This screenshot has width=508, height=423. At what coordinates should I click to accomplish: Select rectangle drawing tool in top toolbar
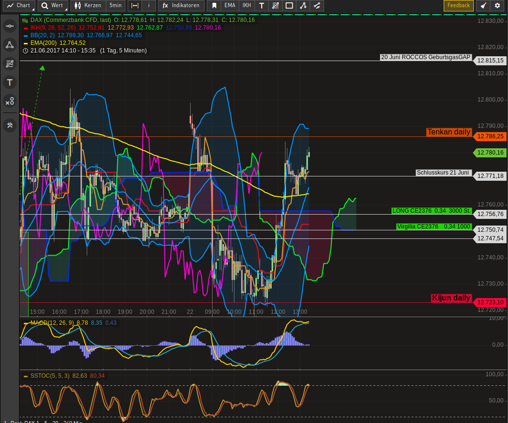(289, 6)
